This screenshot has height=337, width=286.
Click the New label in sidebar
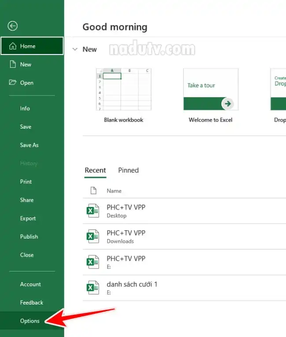tap(26, 65)
